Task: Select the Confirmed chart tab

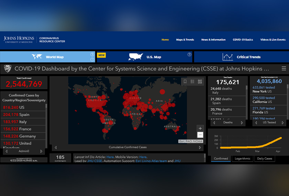Action: pos(221,159)
